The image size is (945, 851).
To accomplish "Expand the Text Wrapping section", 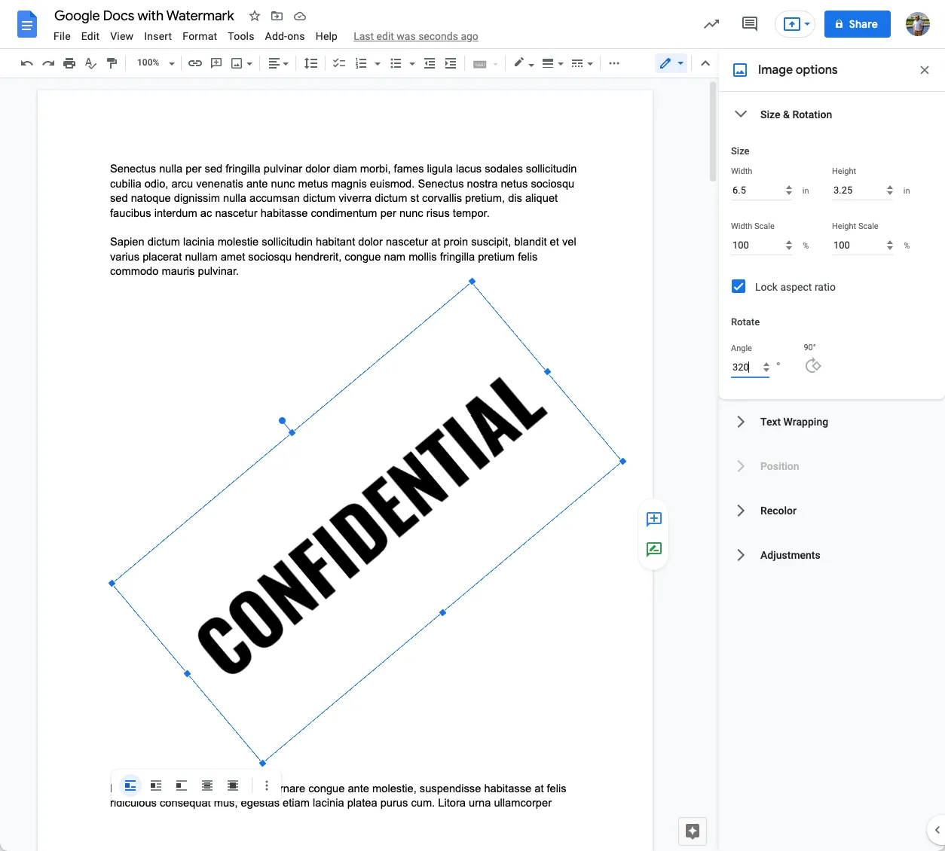I will [x=794, y=422].
